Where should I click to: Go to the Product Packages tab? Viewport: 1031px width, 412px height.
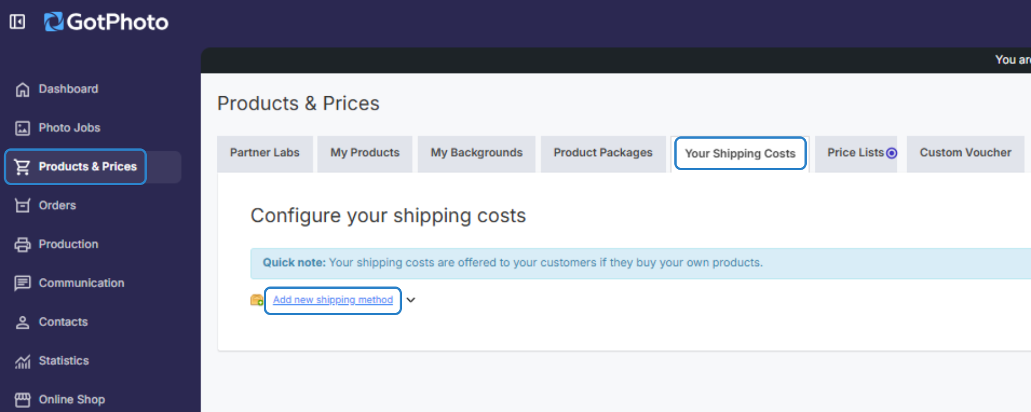pyautogui.click(x=603, y=152)
